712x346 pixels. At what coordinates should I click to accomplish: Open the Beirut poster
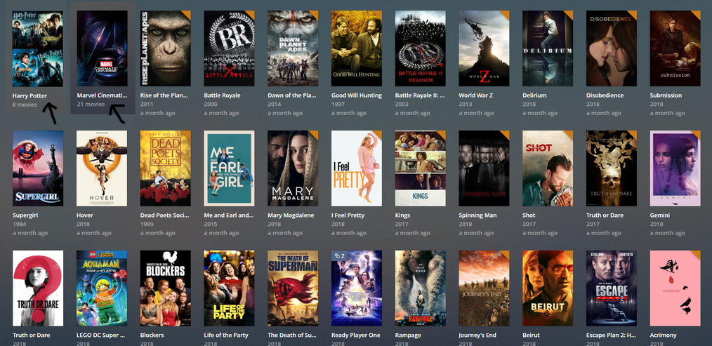[548, 288]
